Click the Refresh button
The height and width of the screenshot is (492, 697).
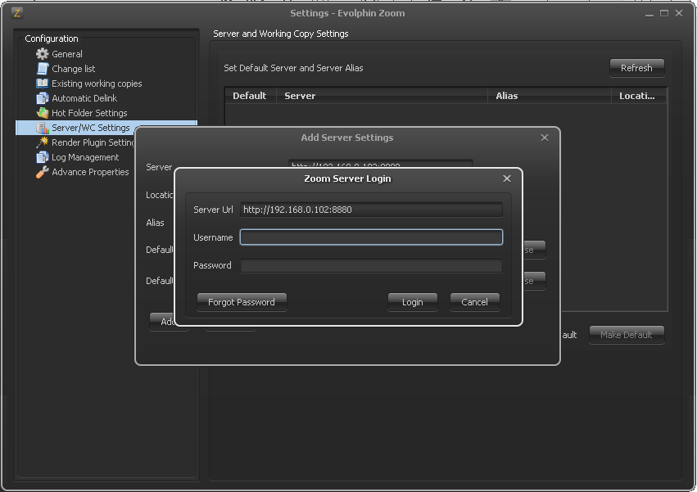[636, 68]
